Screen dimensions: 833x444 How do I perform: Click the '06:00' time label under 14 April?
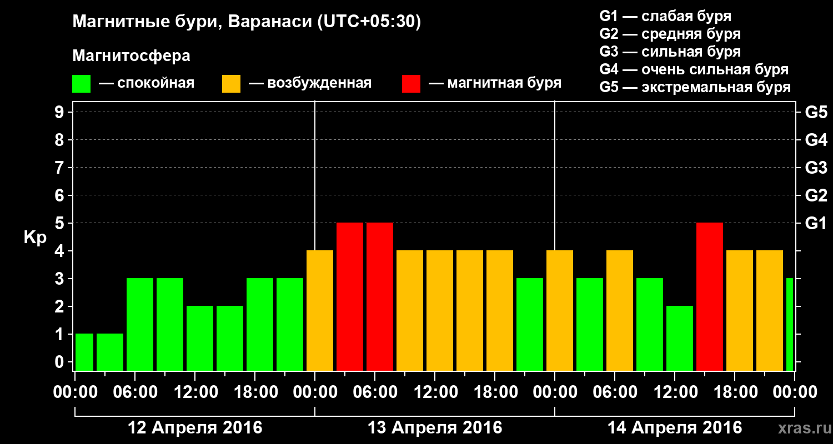point(615,392)
